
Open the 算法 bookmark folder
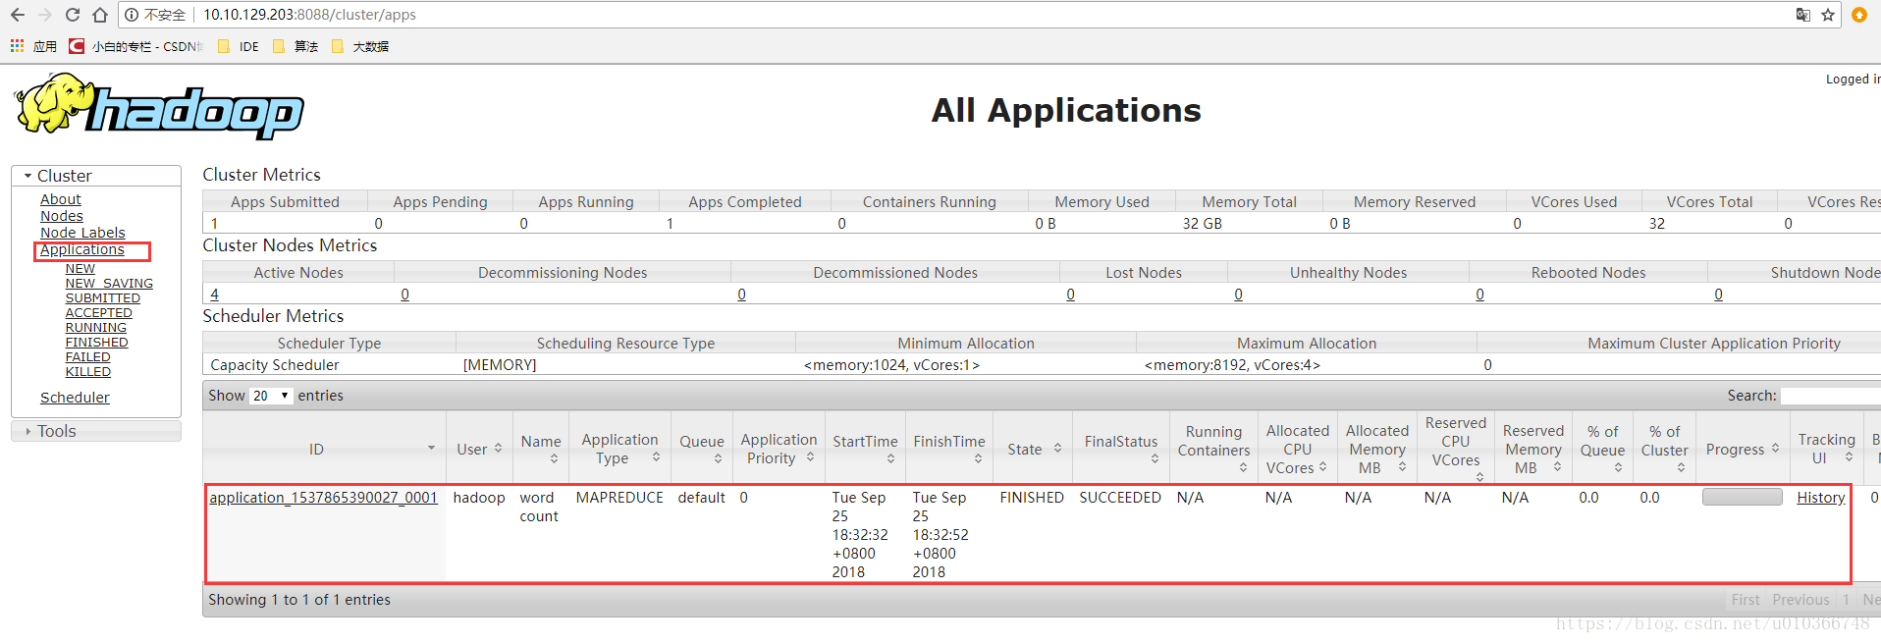(x=296, y=46)
